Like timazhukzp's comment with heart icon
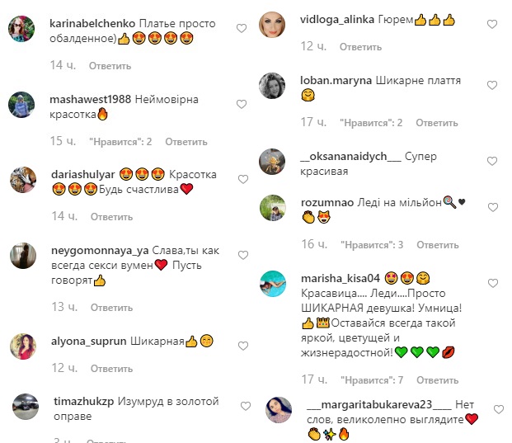 pyautogui.click(x=246, y=406)
